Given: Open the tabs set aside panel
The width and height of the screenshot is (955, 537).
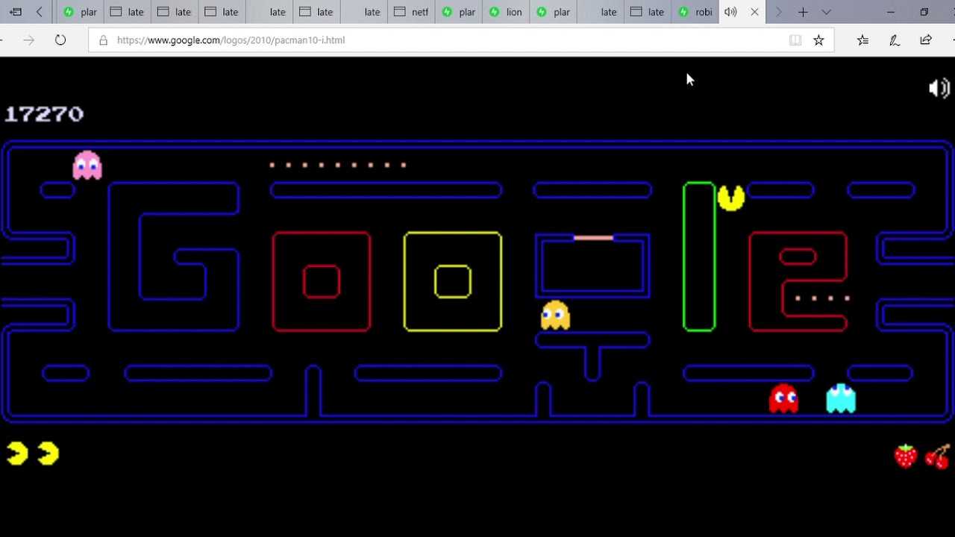Looking at the screenshot, I should click(15, 12).
